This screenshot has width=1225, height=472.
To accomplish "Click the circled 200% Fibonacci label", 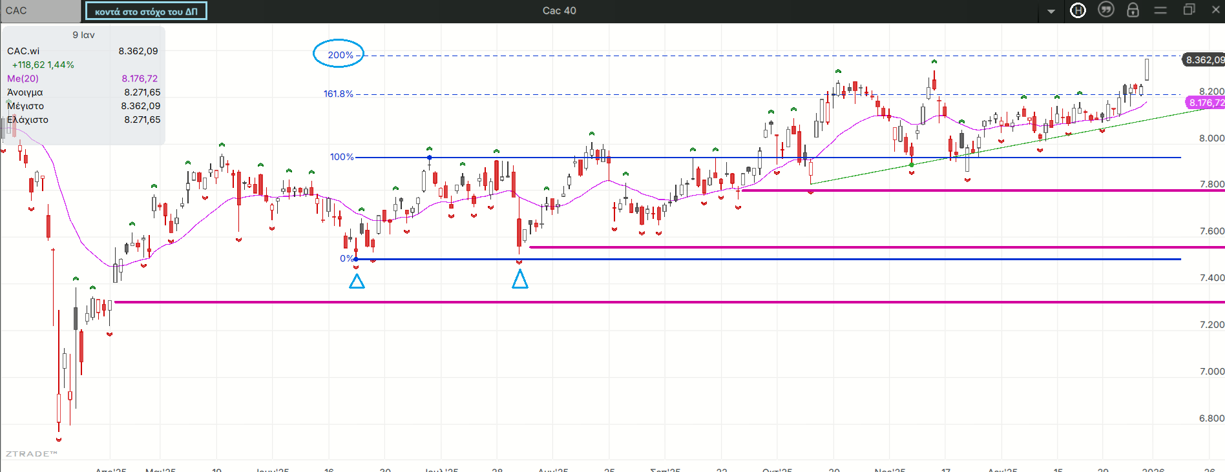I will (x=339, y=55).
